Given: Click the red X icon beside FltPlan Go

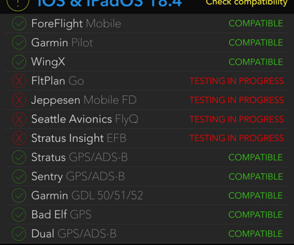Looking at the screenshot, I should pos(19,81).
